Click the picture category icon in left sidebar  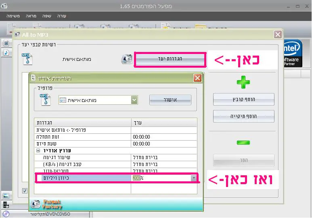(x=6, y=196)
